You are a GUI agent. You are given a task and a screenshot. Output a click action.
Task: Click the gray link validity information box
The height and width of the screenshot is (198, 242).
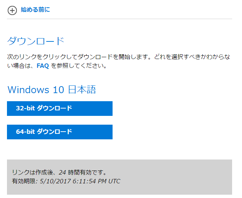(x=120, y=177)
